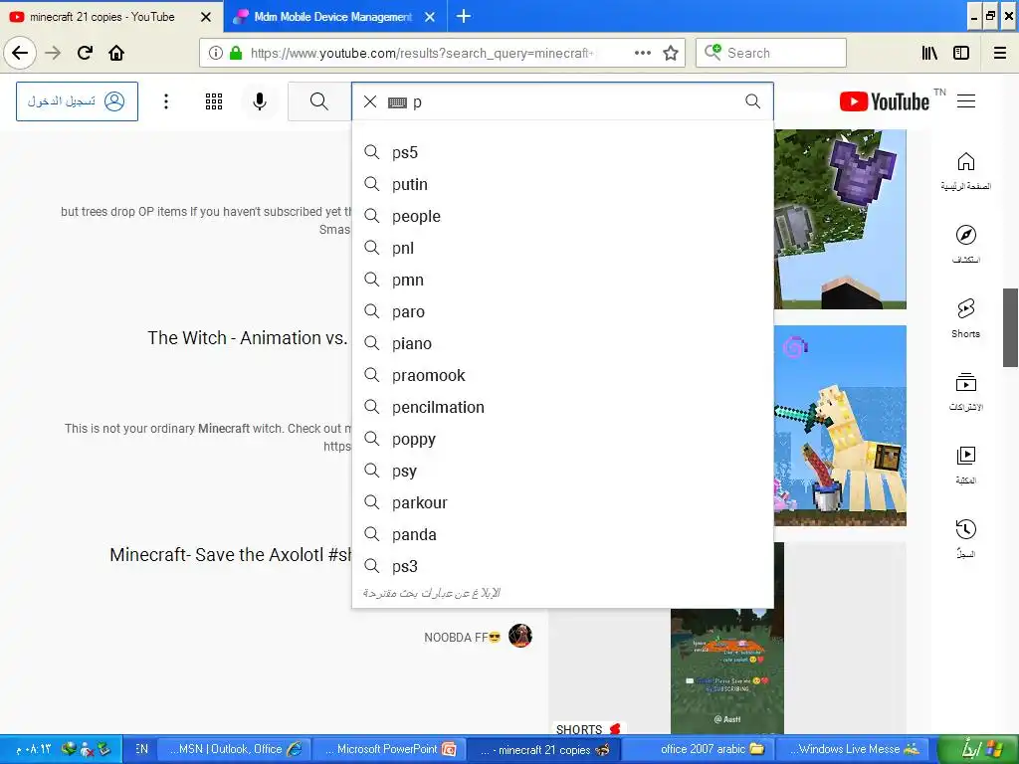
Task: Select the 'people' search suggestion
Action: [x=562, y=216]
